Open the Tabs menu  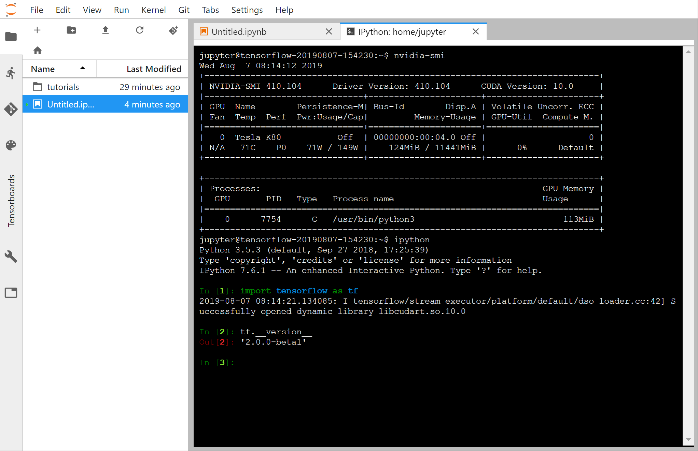(x=210, y=10)
